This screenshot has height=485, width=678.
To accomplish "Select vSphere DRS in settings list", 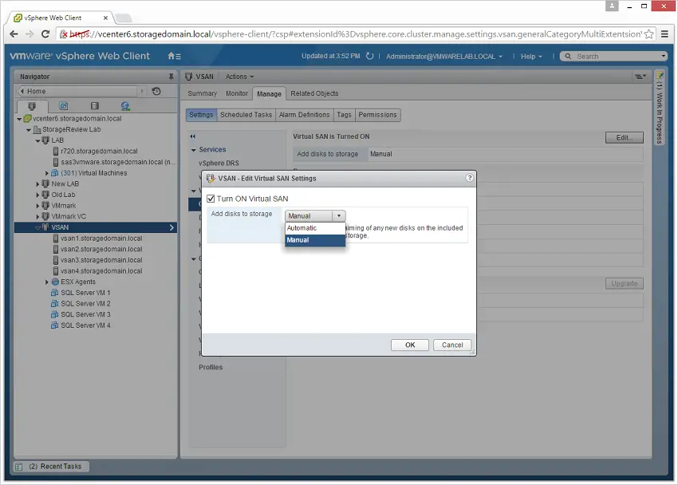I will tap(219, 164).
